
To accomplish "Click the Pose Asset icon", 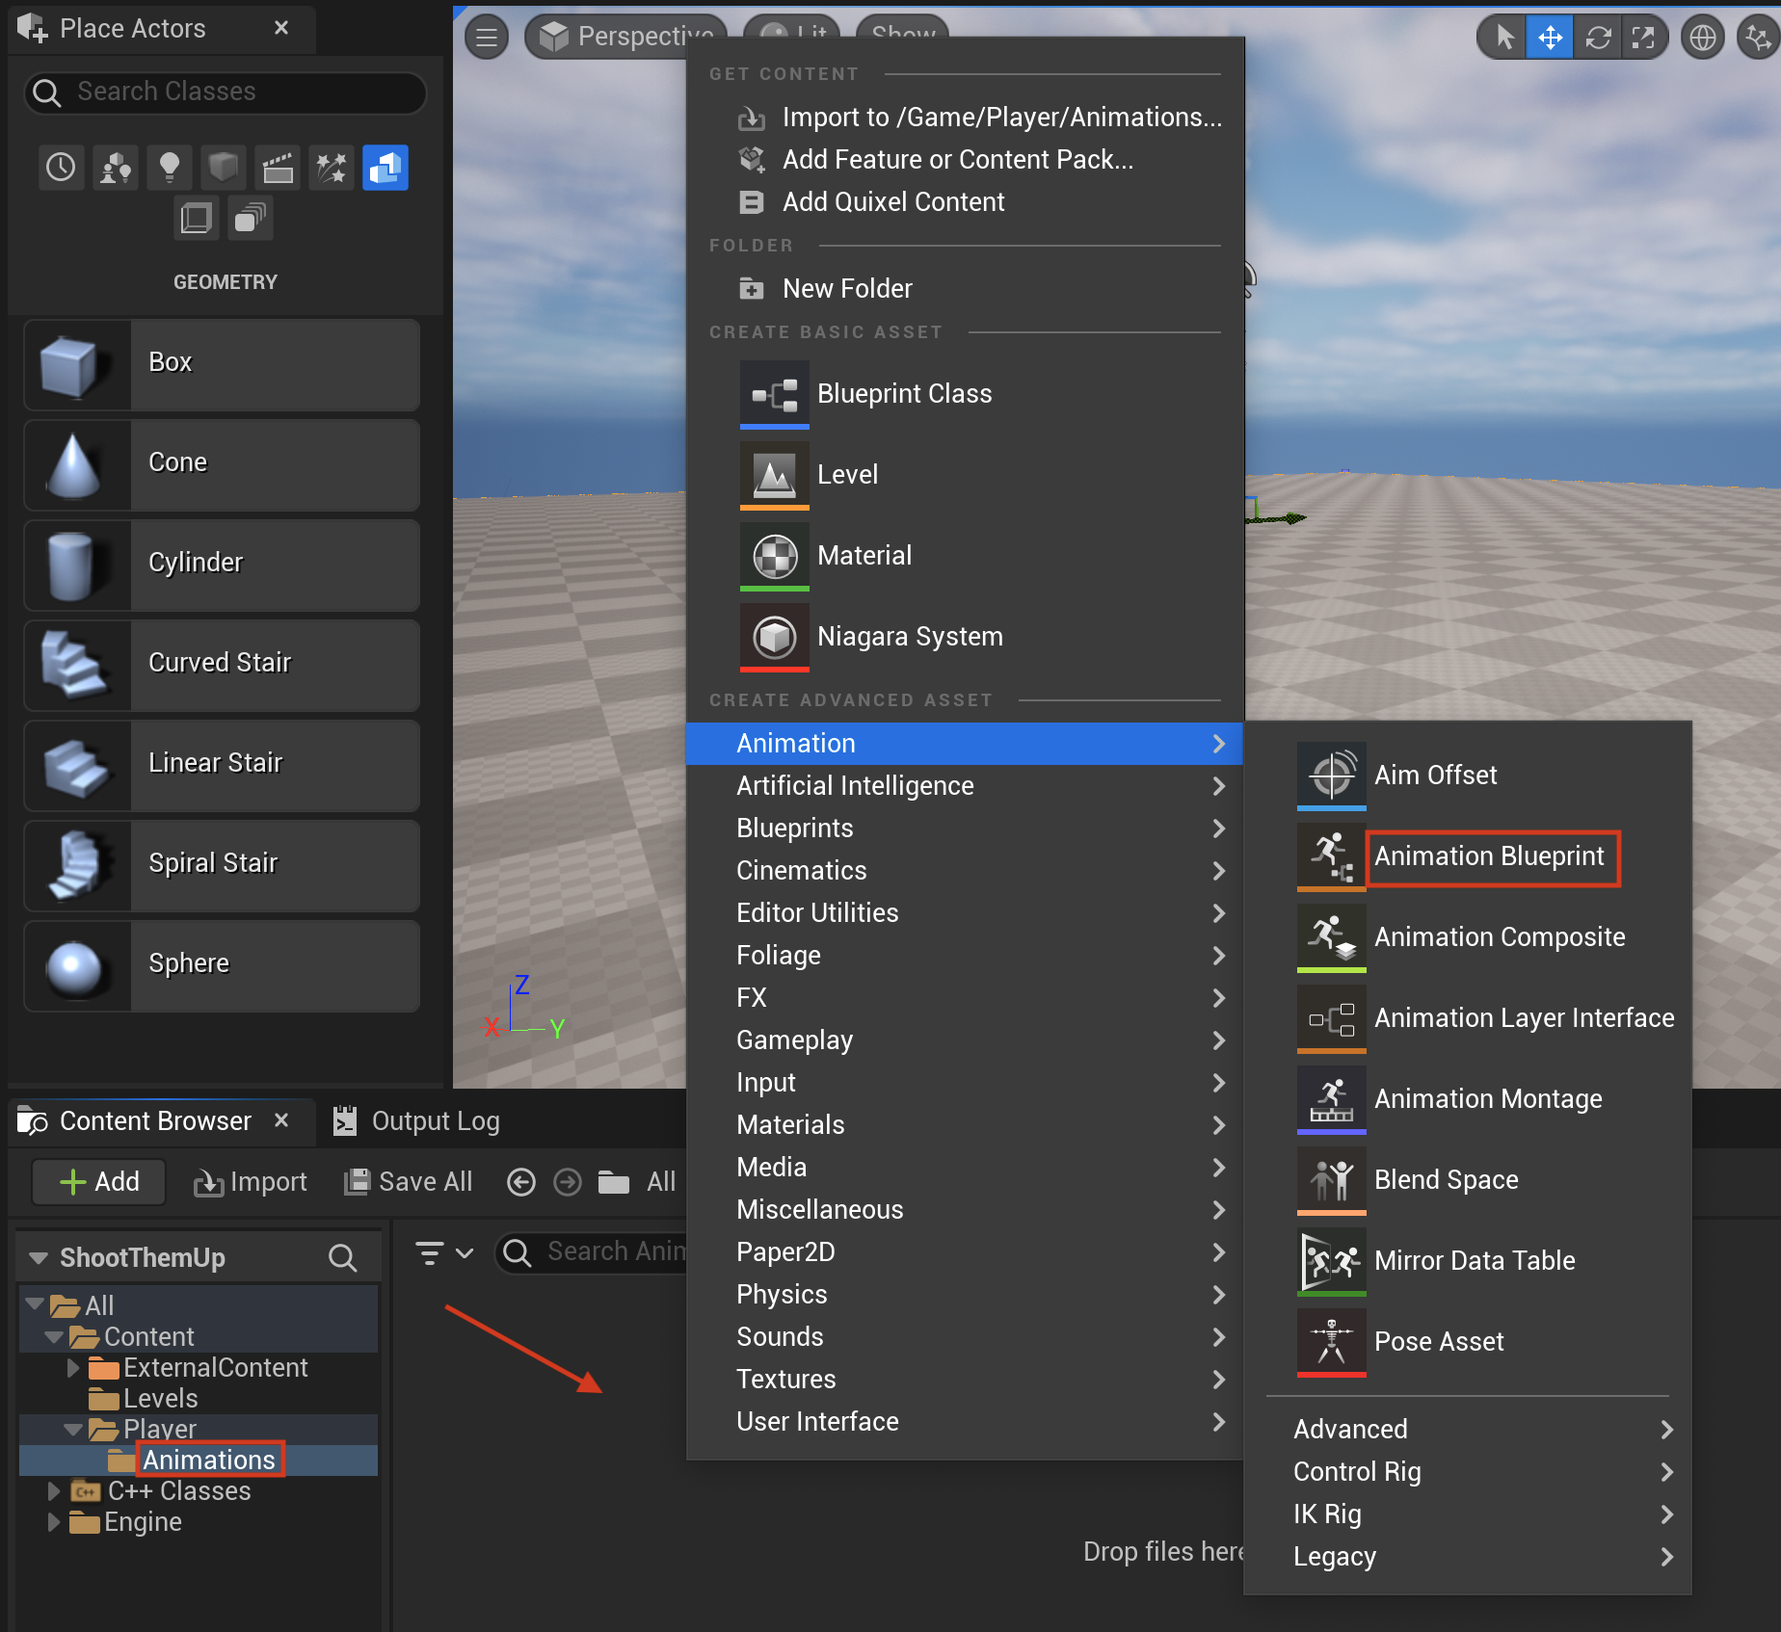I will point(1332,1342).
